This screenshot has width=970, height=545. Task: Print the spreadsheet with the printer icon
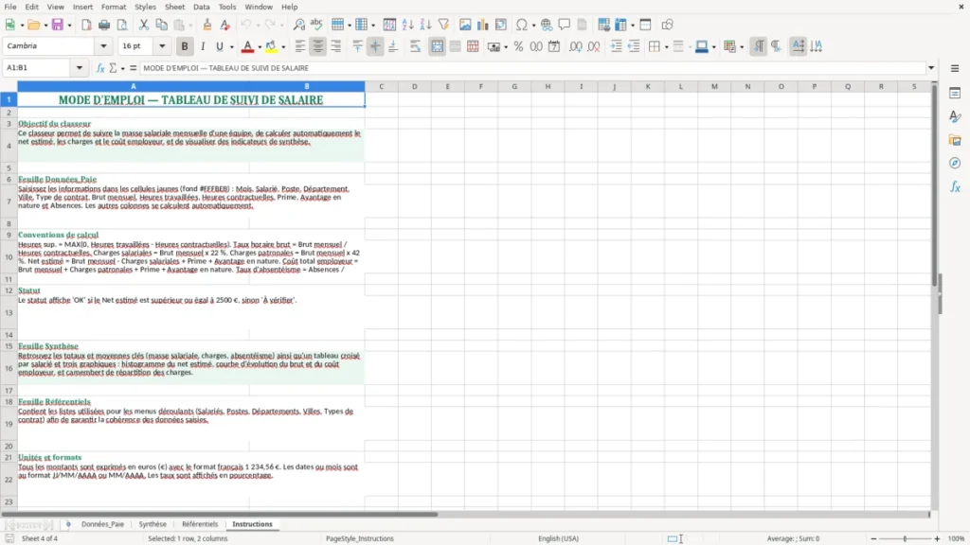104,25
